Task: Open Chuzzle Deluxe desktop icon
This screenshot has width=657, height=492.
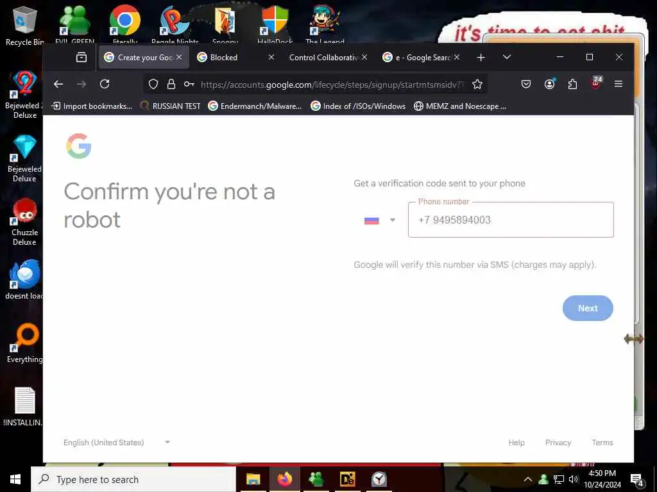Action: pos(24,222)
